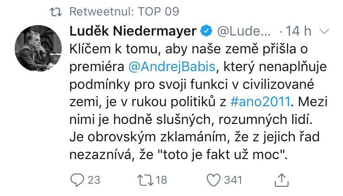
Task: Click the blue verified badge
Action: tap(207, 31)
